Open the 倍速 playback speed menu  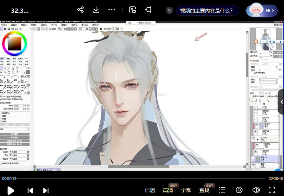pos(150,190)
